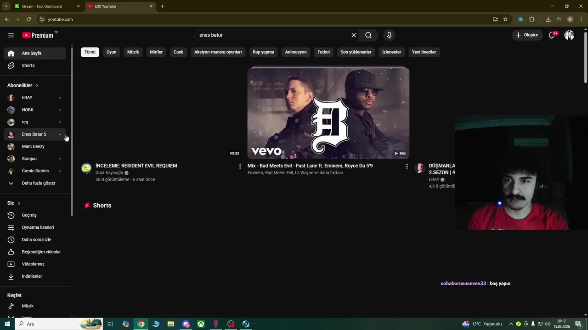Open Dost Kayaoğlu channel avatar
Screen dimensions: 588x330
pyautogui.click(x=86, y=168)
